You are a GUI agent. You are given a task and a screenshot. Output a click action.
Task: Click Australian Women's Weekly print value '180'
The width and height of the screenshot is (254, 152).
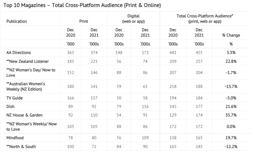pos(70,87)
